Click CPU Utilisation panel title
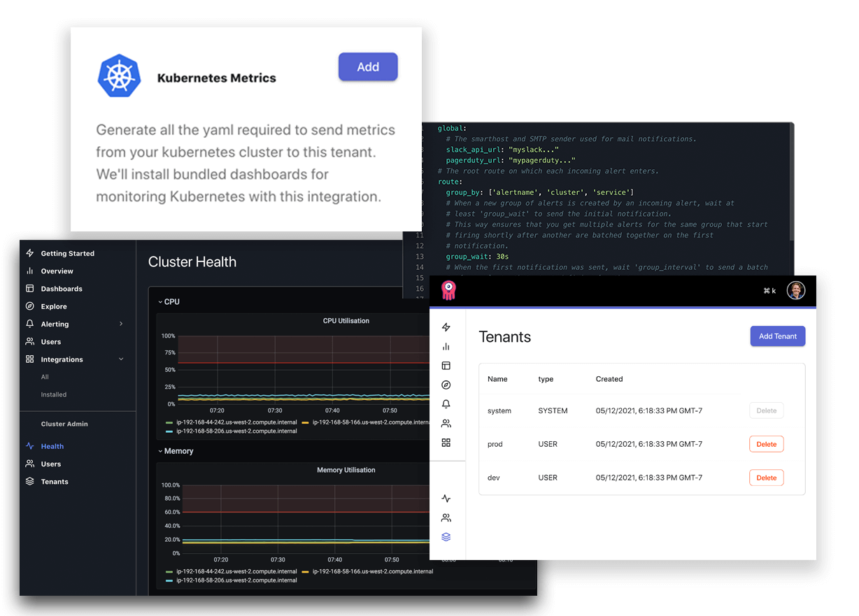Screen dimensions: 859x616 tap(346, 321)
